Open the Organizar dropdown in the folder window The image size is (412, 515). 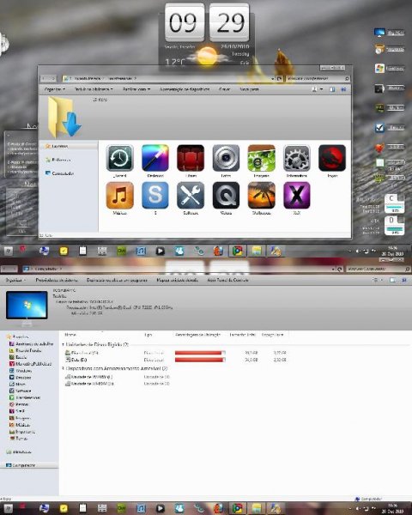point(55,89)
